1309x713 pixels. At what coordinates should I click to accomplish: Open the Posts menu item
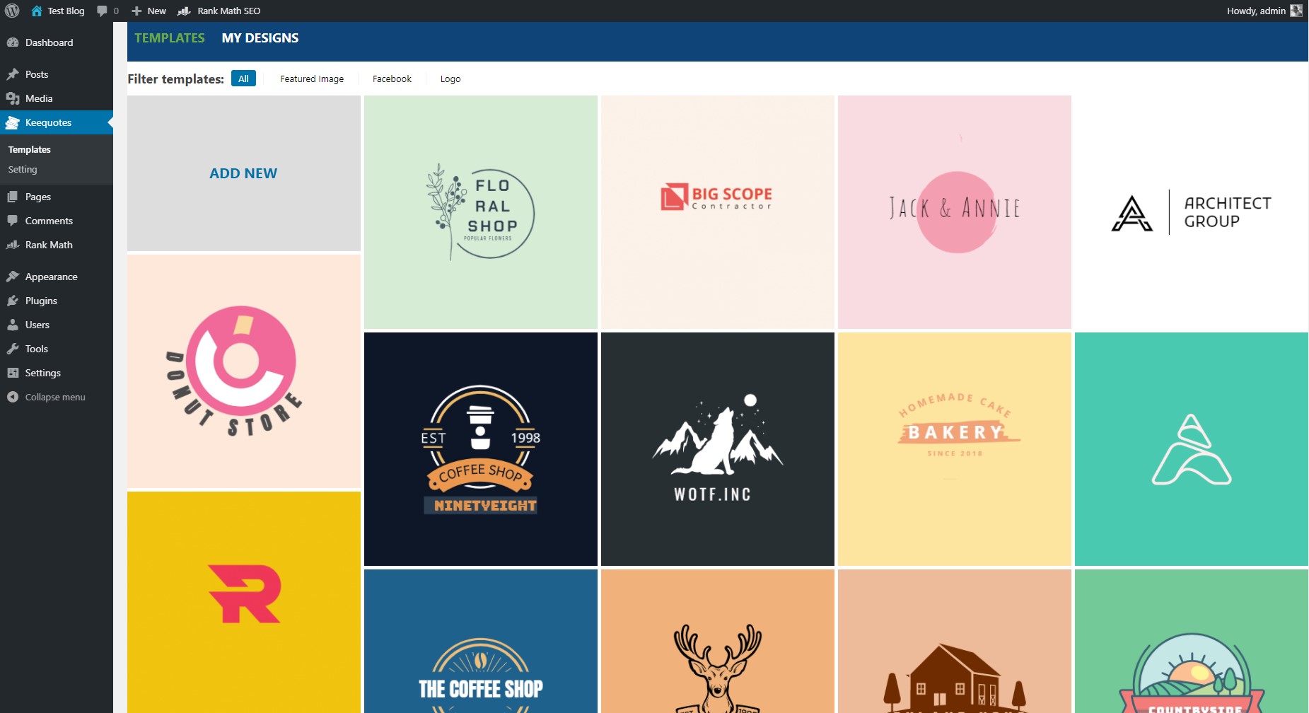57,74
